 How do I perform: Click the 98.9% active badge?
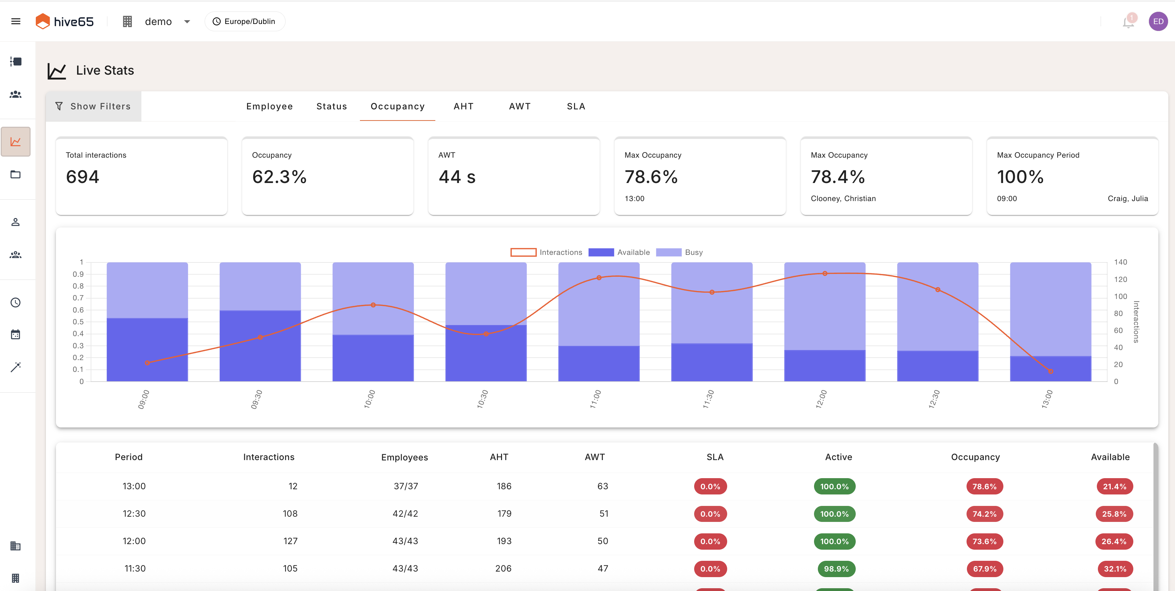pos(836,569)
